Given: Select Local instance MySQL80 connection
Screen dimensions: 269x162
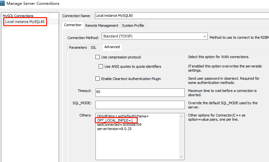Looking at the screenshot, I should coord(25,22).
